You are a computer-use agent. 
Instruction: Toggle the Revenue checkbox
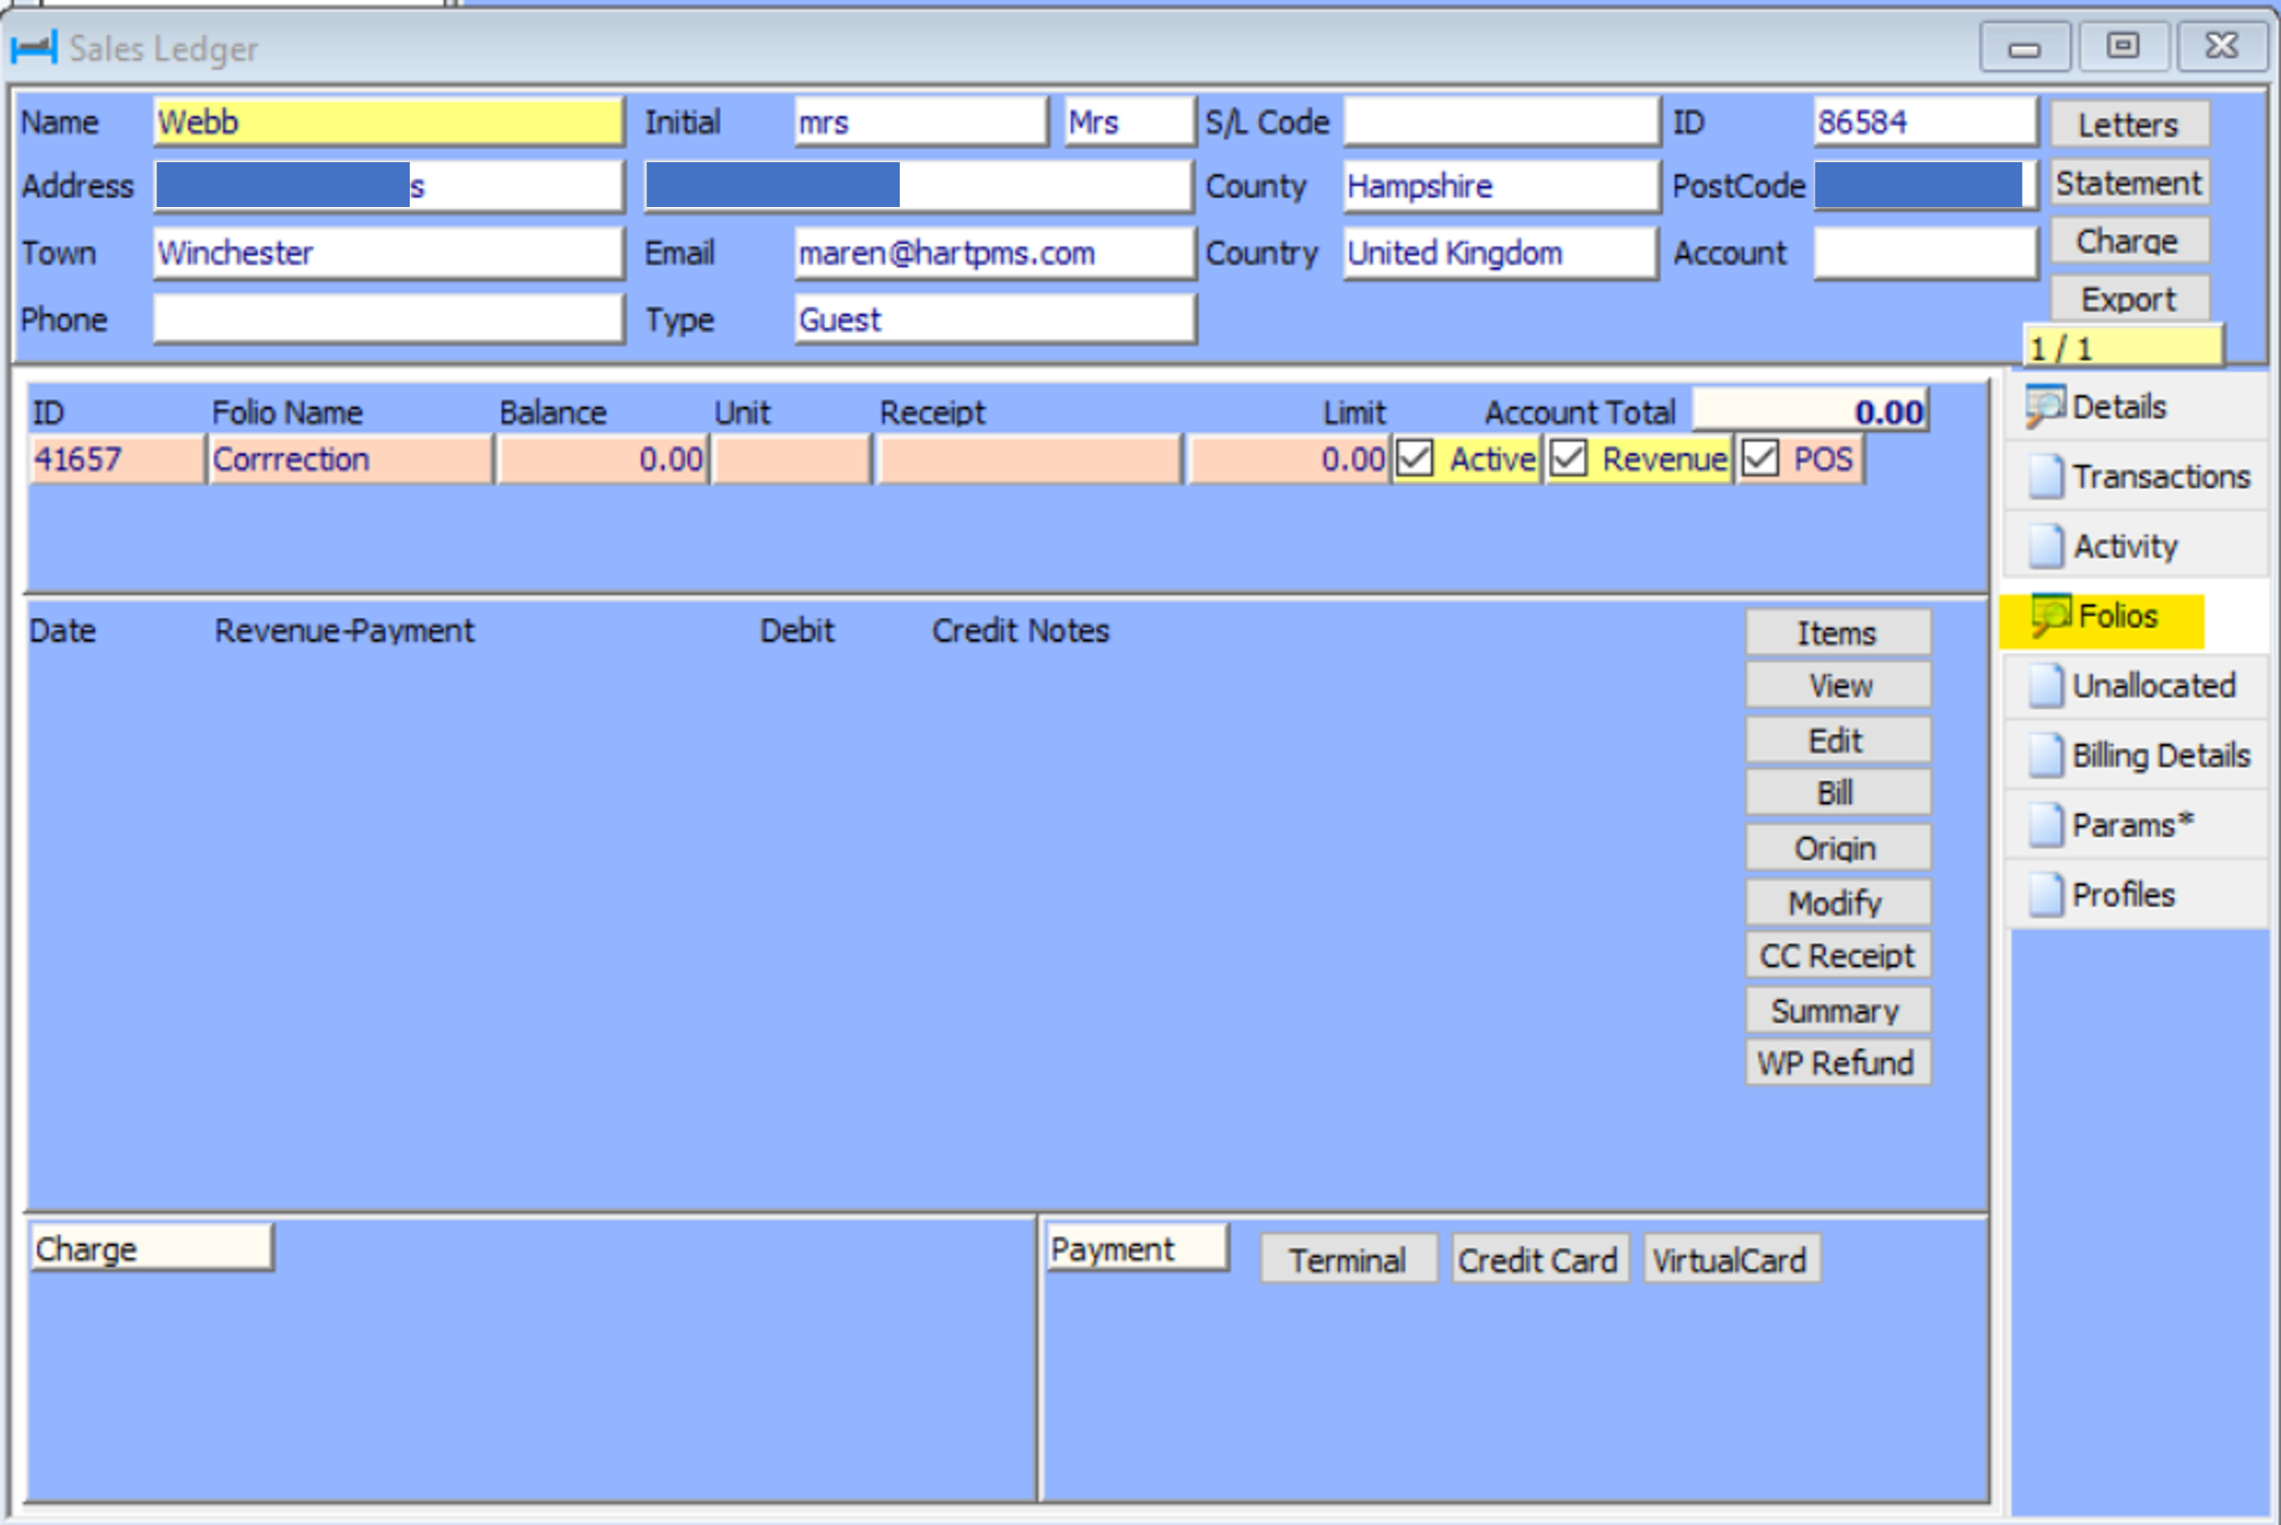coord(1568,459)
